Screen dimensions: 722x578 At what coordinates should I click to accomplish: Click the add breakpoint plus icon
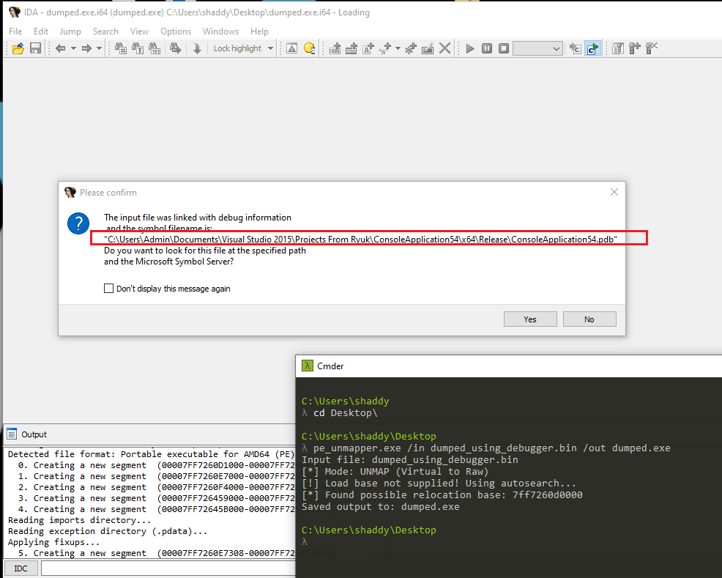pos(635,48)
